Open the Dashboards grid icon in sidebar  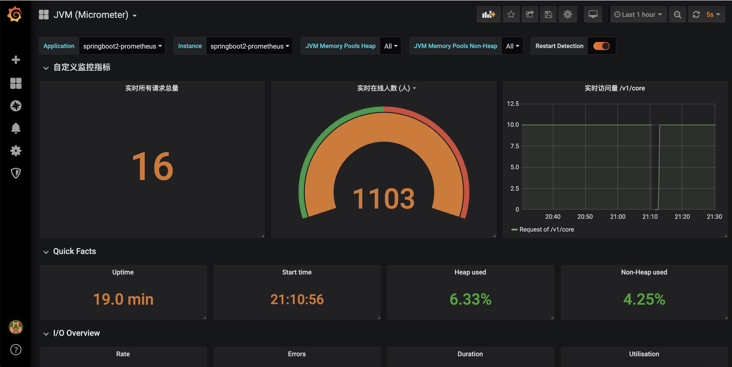[x=16, y=83]
